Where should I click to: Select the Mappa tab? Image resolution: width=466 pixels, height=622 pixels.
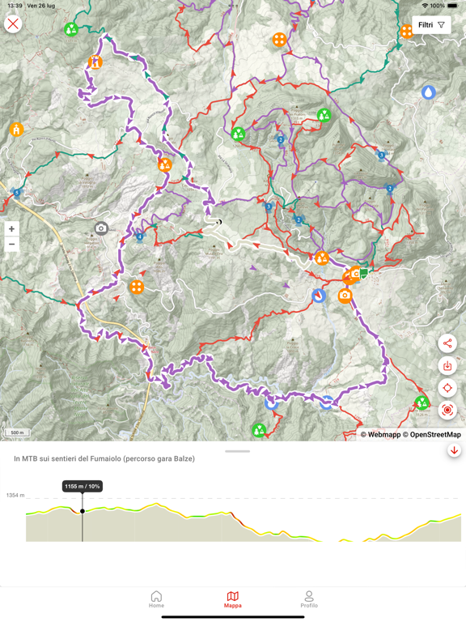point(233,599)
